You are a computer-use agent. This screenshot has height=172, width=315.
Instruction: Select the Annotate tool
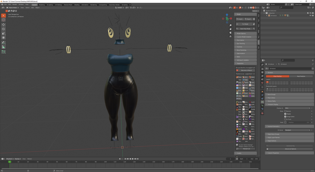click(x=3, y=43)
